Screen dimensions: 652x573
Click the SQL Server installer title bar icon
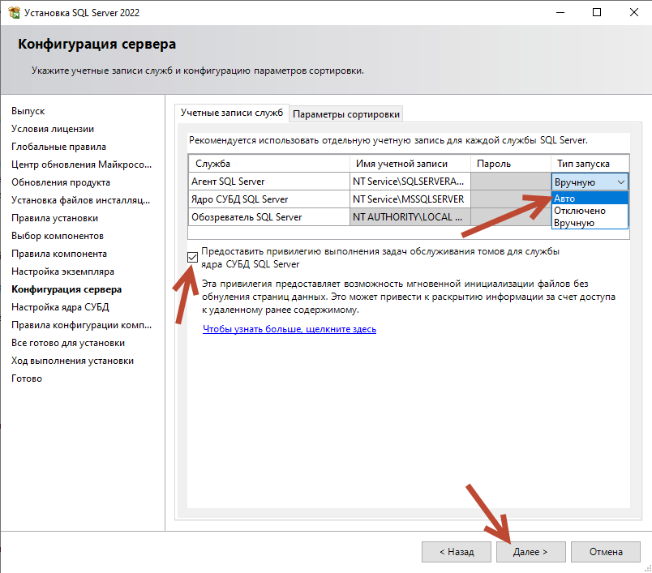coord(11,12)
